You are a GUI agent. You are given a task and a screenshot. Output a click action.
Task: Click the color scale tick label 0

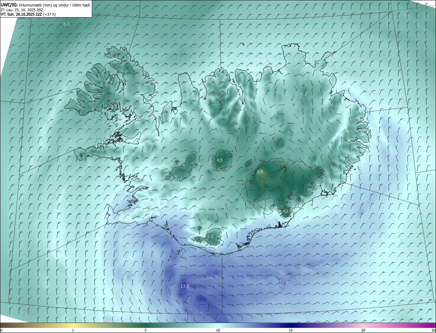click(1, 331)
